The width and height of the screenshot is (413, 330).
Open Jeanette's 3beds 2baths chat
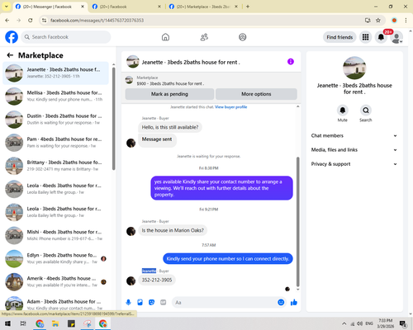(55, 73)
